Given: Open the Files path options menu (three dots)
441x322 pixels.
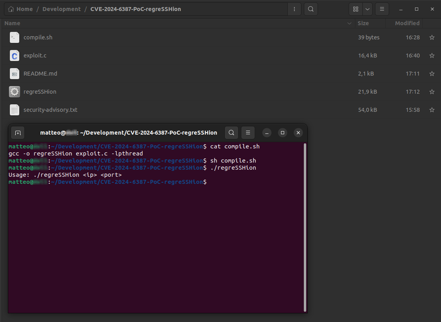Looking at the screenshot, I should click(294, 9).
